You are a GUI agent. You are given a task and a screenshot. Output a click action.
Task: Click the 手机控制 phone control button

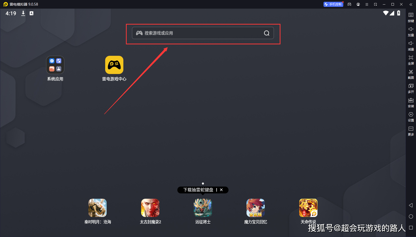333,4
